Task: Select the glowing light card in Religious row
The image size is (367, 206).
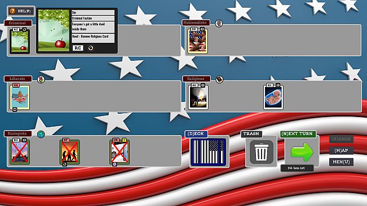Action: (198, 97)
